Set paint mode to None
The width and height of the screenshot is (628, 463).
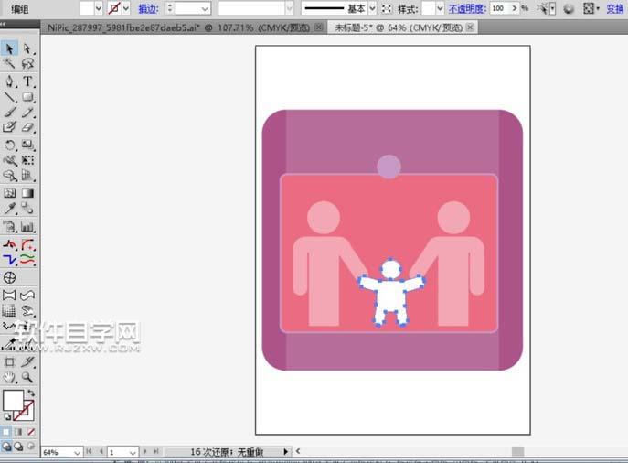(x=31, y=432)
